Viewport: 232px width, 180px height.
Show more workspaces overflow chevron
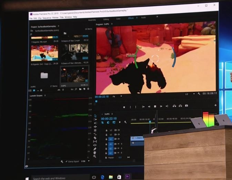pyautogui.click(x=157, y=17)
